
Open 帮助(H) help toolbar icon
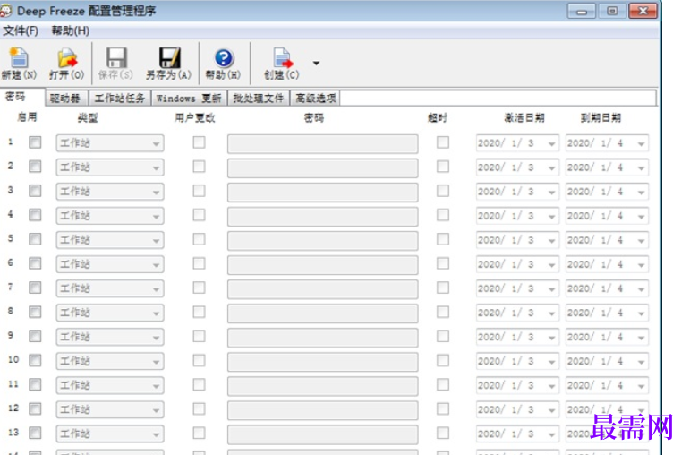pyautogui.click(x=224, y=64)
